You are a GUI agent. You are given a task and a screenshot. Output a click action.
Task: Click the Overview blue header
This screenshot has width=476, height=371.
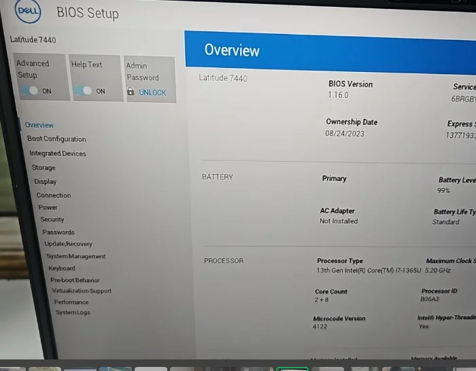pos(330,52)
